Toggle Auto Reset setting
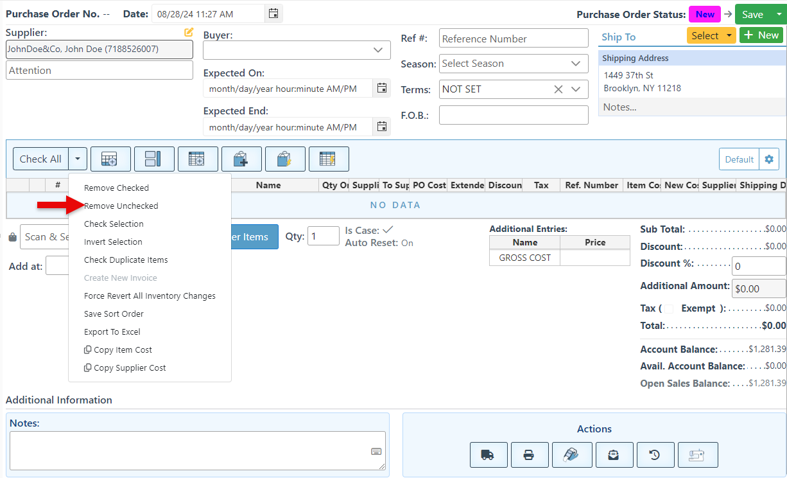The width and height of the screenshot is (787, 478). [407, 243]
